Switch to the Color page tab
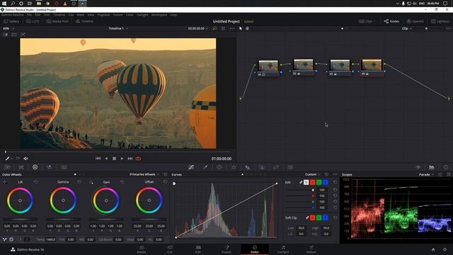This screenshot has width=453, height=255. tap(255, 249)
